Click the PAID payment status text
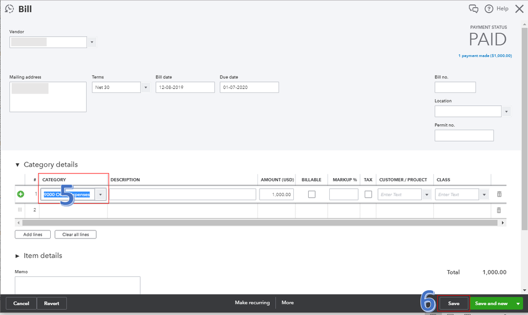The image size is (528, 315). pos(488,40)
